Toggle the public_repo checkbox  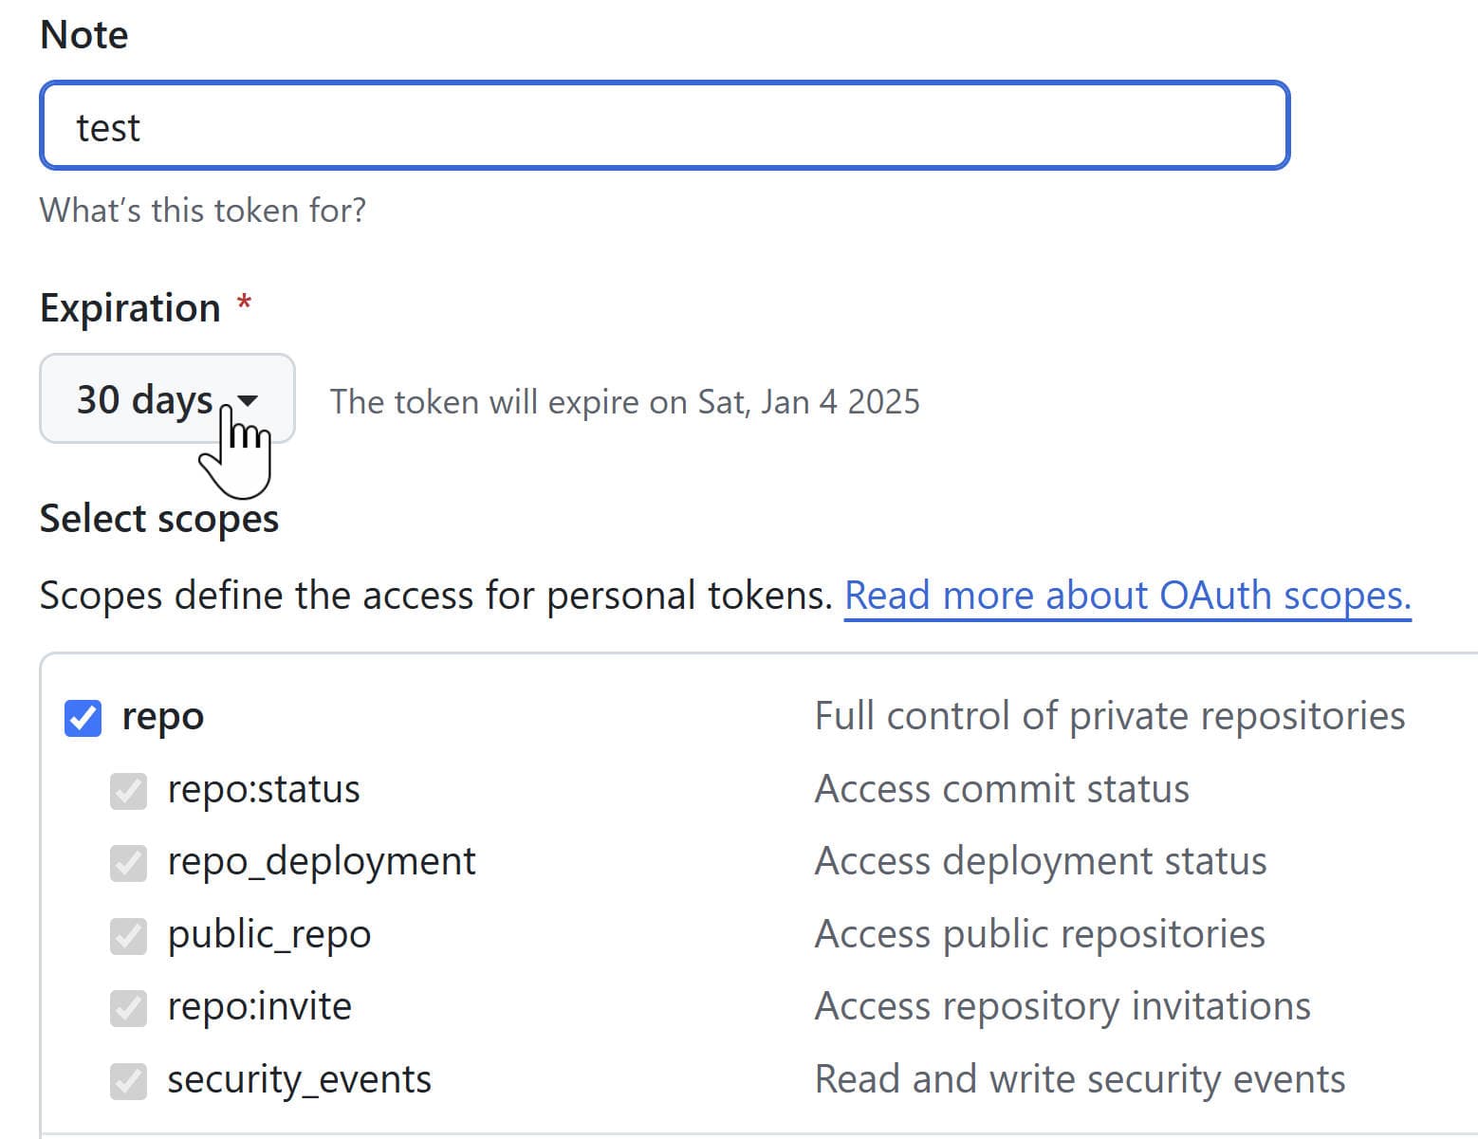pyautogui.click(x=128, y=936)
